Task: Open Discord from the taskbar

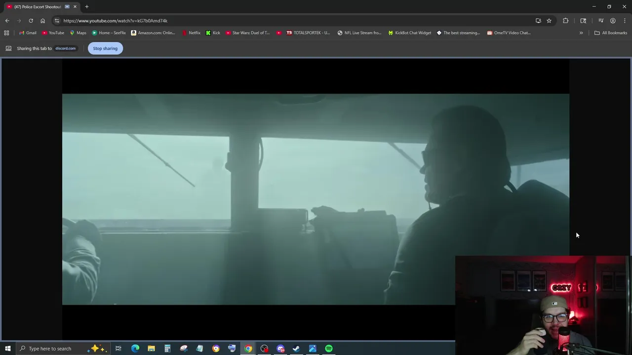Action: click(x=280, y=349)
